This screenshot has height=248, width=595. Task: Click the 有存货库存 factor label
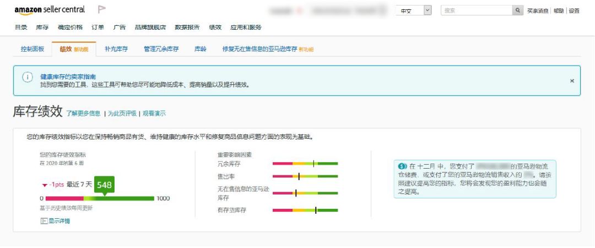[232, 210]
